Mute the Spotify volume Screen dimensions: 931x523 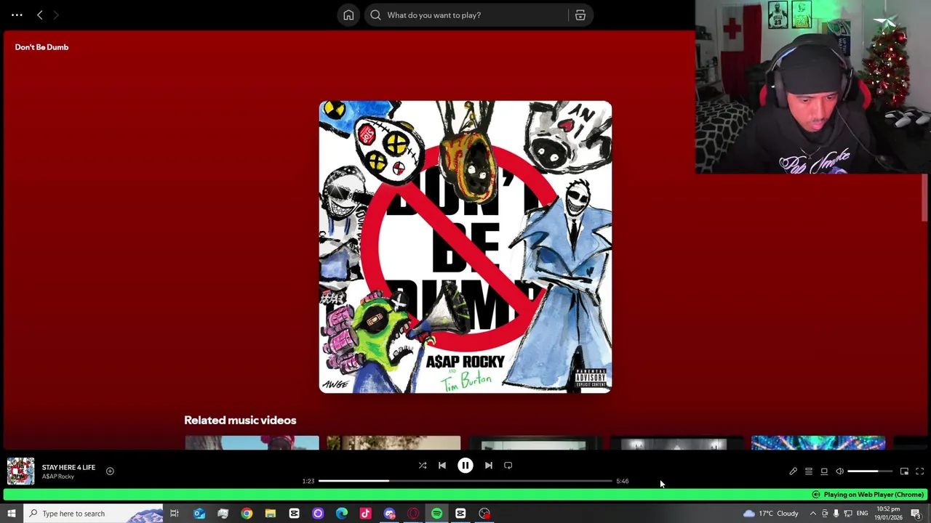pos(839,471)
